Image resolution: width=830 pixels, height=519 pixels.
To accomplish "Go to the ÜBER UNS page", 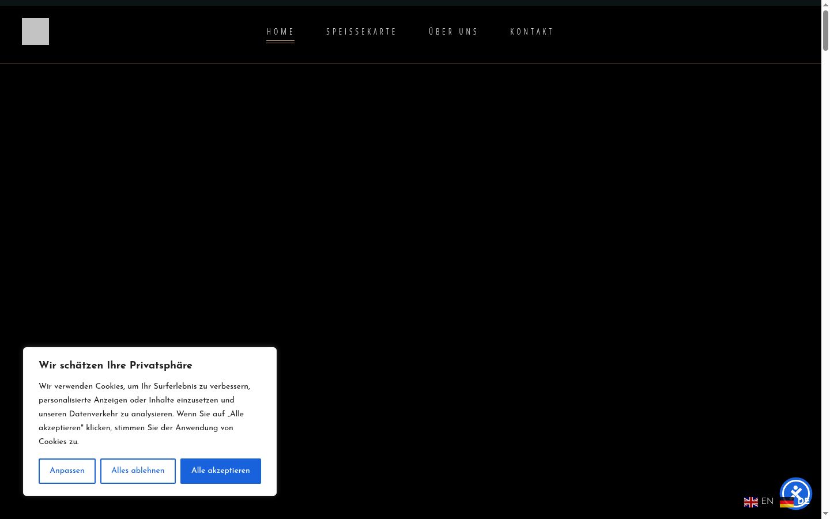I will pyautogui.click(x=454, y=32).
